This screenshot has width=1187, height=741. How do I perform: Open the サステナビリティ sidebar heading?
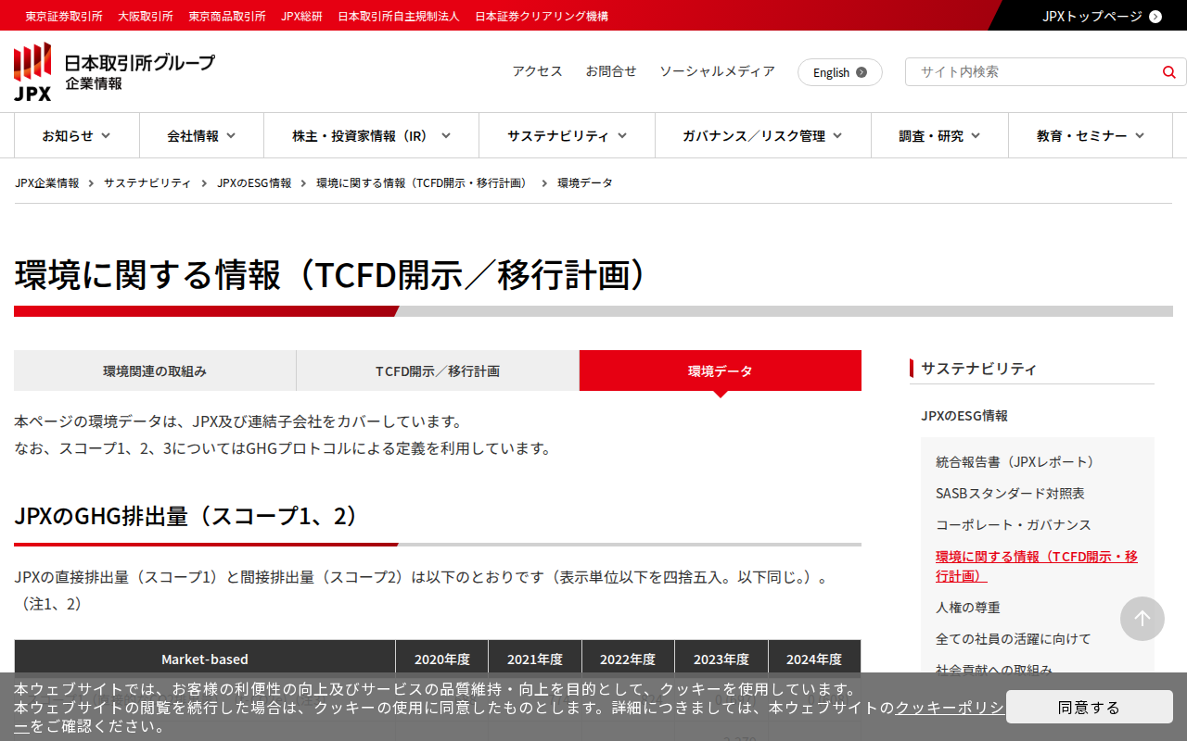click(979, 369)
